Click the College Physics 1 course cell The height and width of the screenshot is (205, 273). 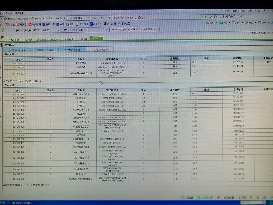coord(112,143)
